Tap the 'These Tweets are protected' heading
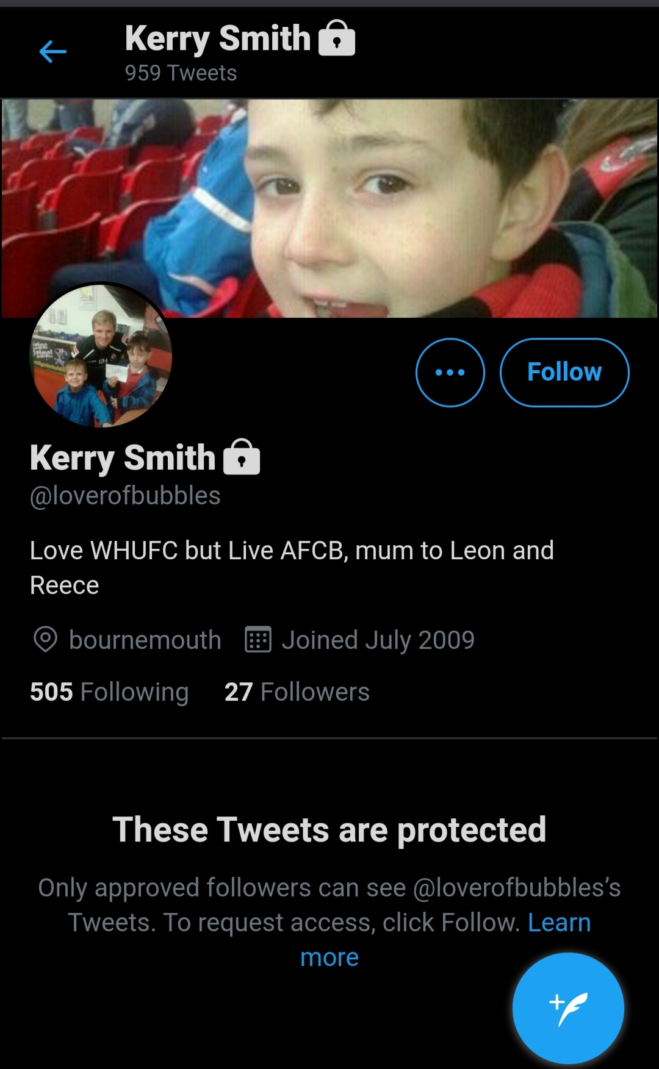 pos(329,830)
